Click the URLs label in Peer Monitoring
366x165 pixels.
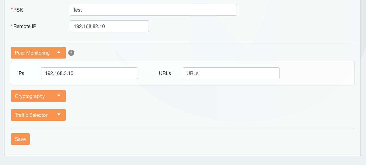click(165, 73)
